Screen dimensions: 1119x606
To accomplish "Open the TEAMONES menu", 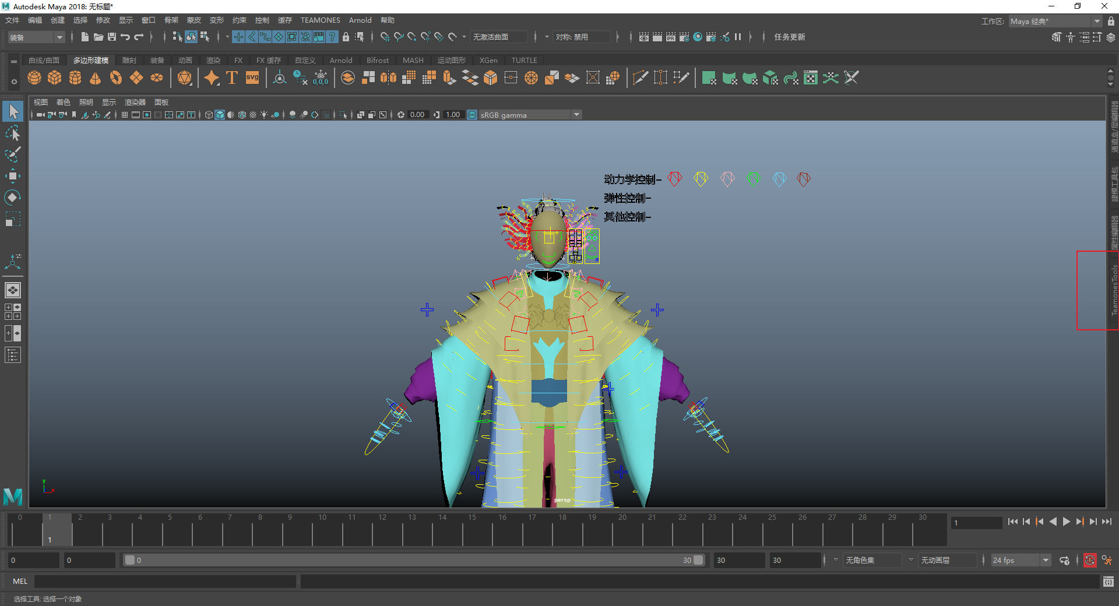I will (x=320, y=20).
